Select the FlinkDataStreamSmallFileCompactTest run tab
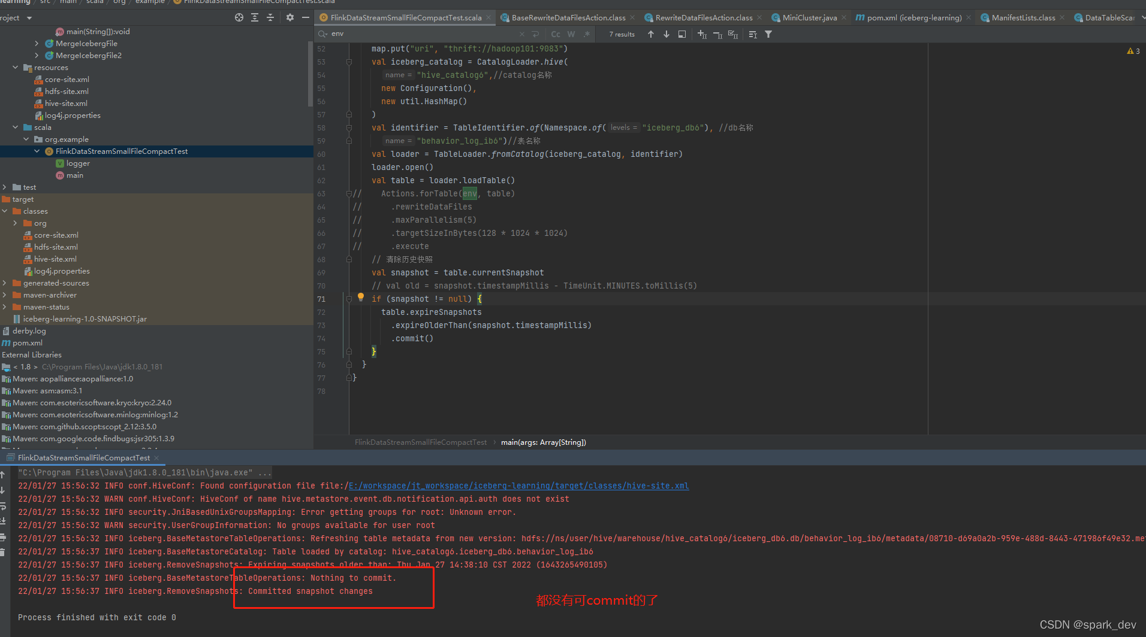 click(x=84, y=458)
